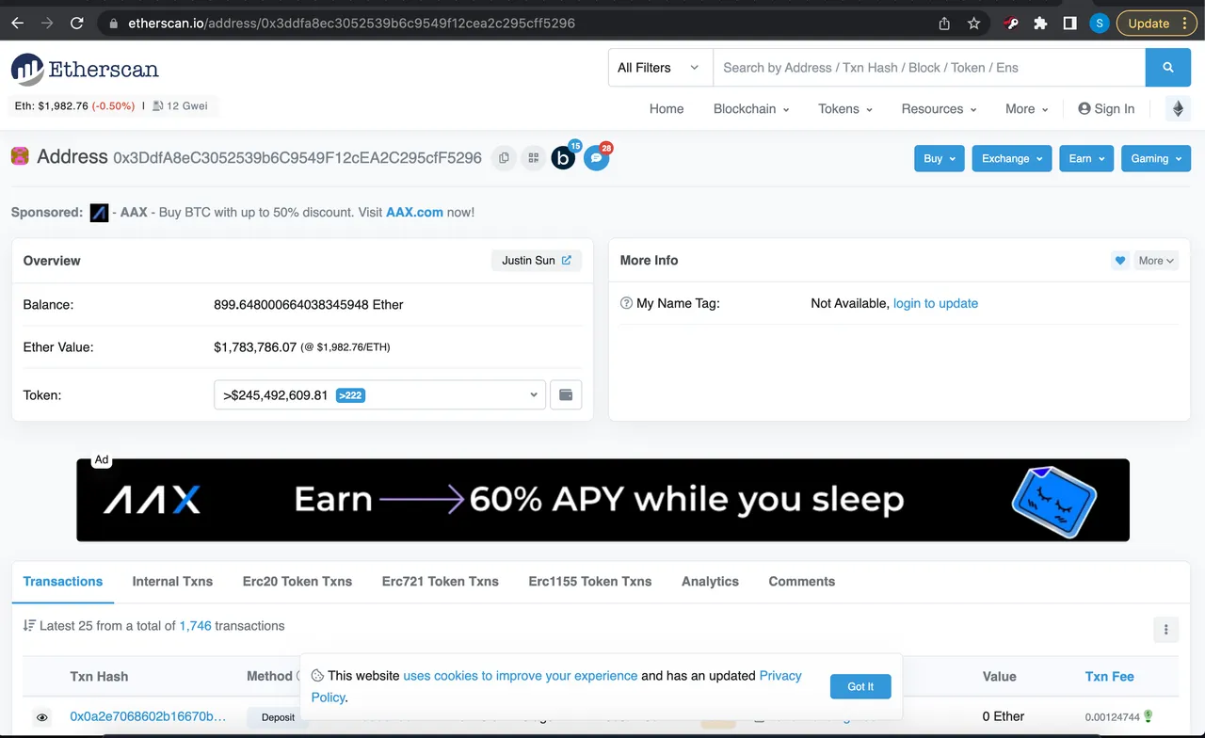This screenshot has height=738, width=1205.
Task: Open the browser extensions puzzle icon
Action: click(x=1040, y=24)
